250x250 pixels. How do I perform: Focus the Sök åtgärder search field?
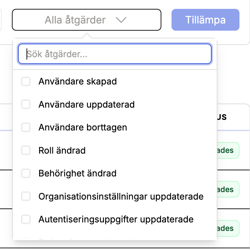click(x=115, y=54)
